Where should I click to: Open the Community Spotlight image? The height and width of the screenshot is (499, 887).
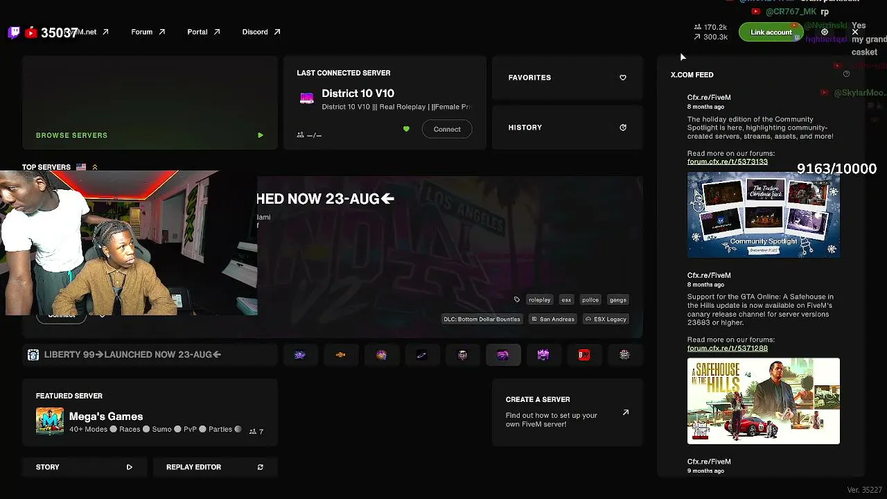click(764, 215)
